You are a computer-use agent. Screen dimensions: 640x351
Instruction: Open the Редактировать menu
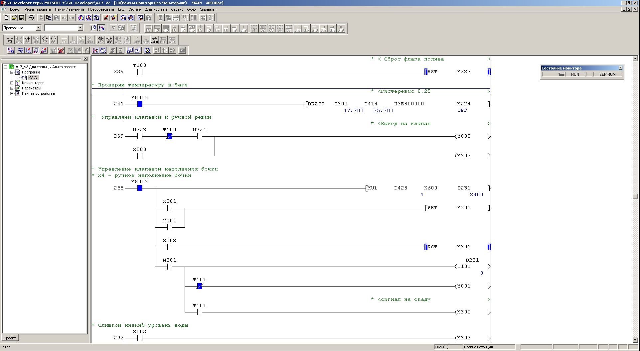point(38,9)
